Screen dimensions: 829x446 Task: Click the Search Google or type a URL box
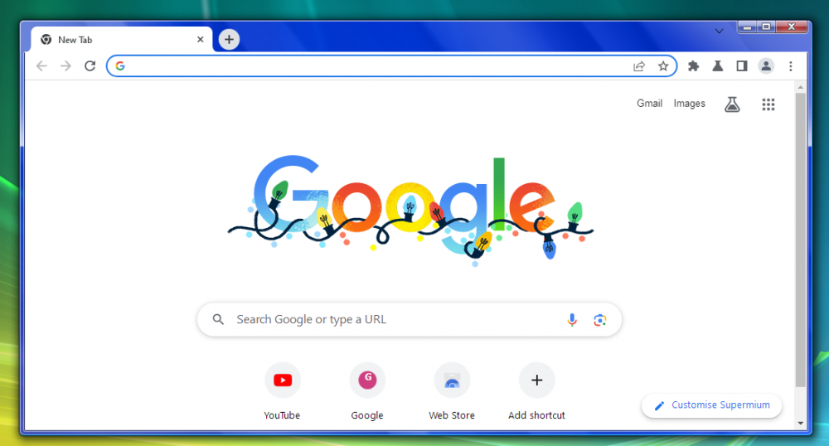410,320
